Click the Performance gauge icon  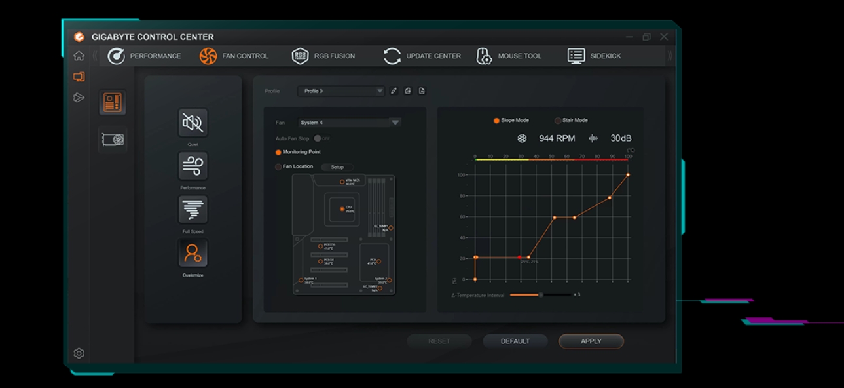116,56
